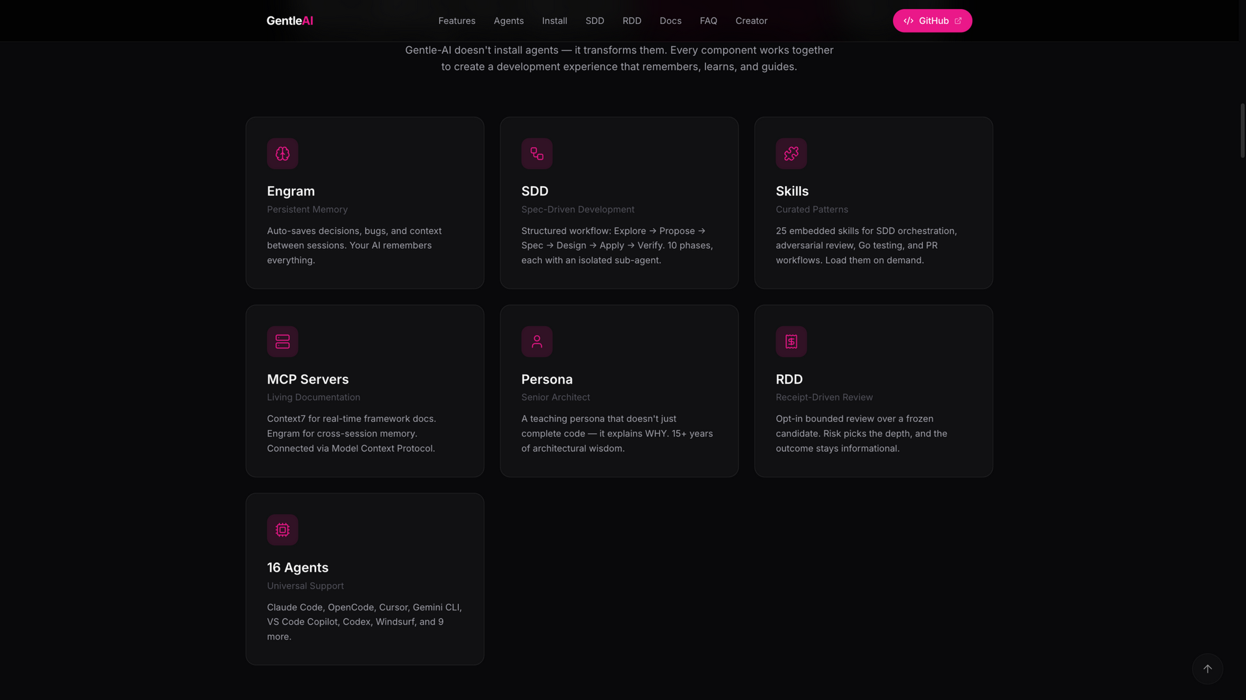Open the Features nav item
Viewport: 1246px width, 700px height.
457,21
